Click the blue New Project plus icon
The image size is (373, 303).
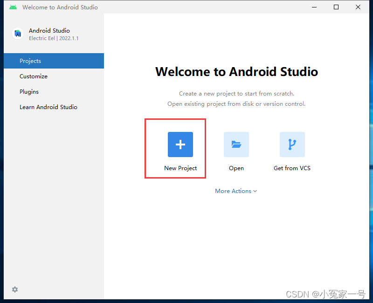tap(180, 145)
